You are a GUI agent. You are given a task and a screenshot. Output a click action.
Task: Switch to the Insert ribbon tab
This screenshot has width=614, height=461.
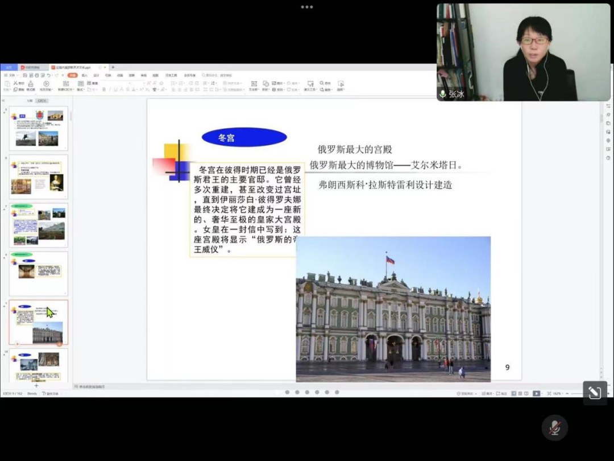84,75
